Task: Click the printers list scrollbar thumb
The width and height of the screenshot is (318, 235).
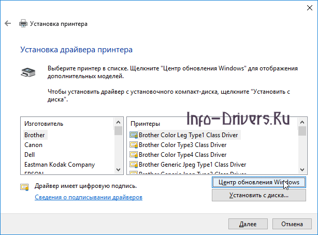Action: (302, 131)
